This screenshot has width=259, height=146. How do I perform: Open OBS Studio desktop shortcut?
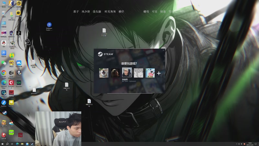tap(27, 42)
